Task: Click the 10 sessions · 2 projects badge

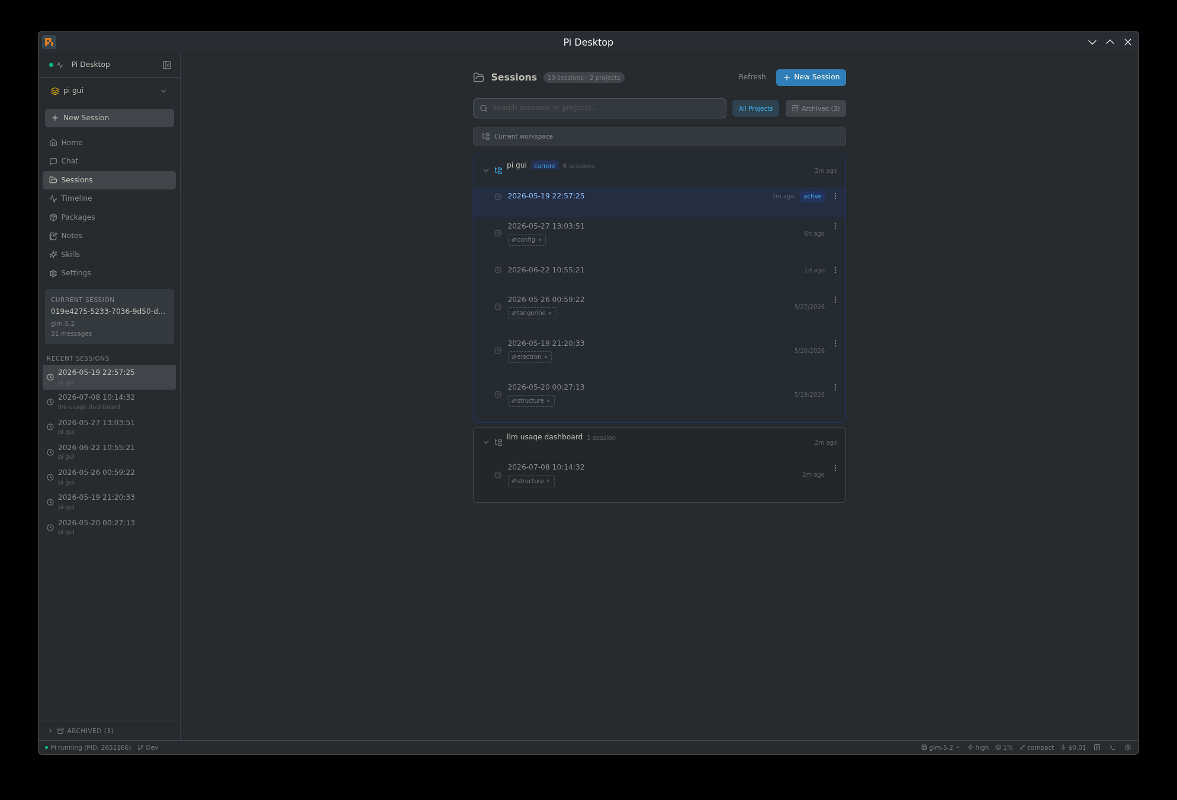Action: (584, 78)
